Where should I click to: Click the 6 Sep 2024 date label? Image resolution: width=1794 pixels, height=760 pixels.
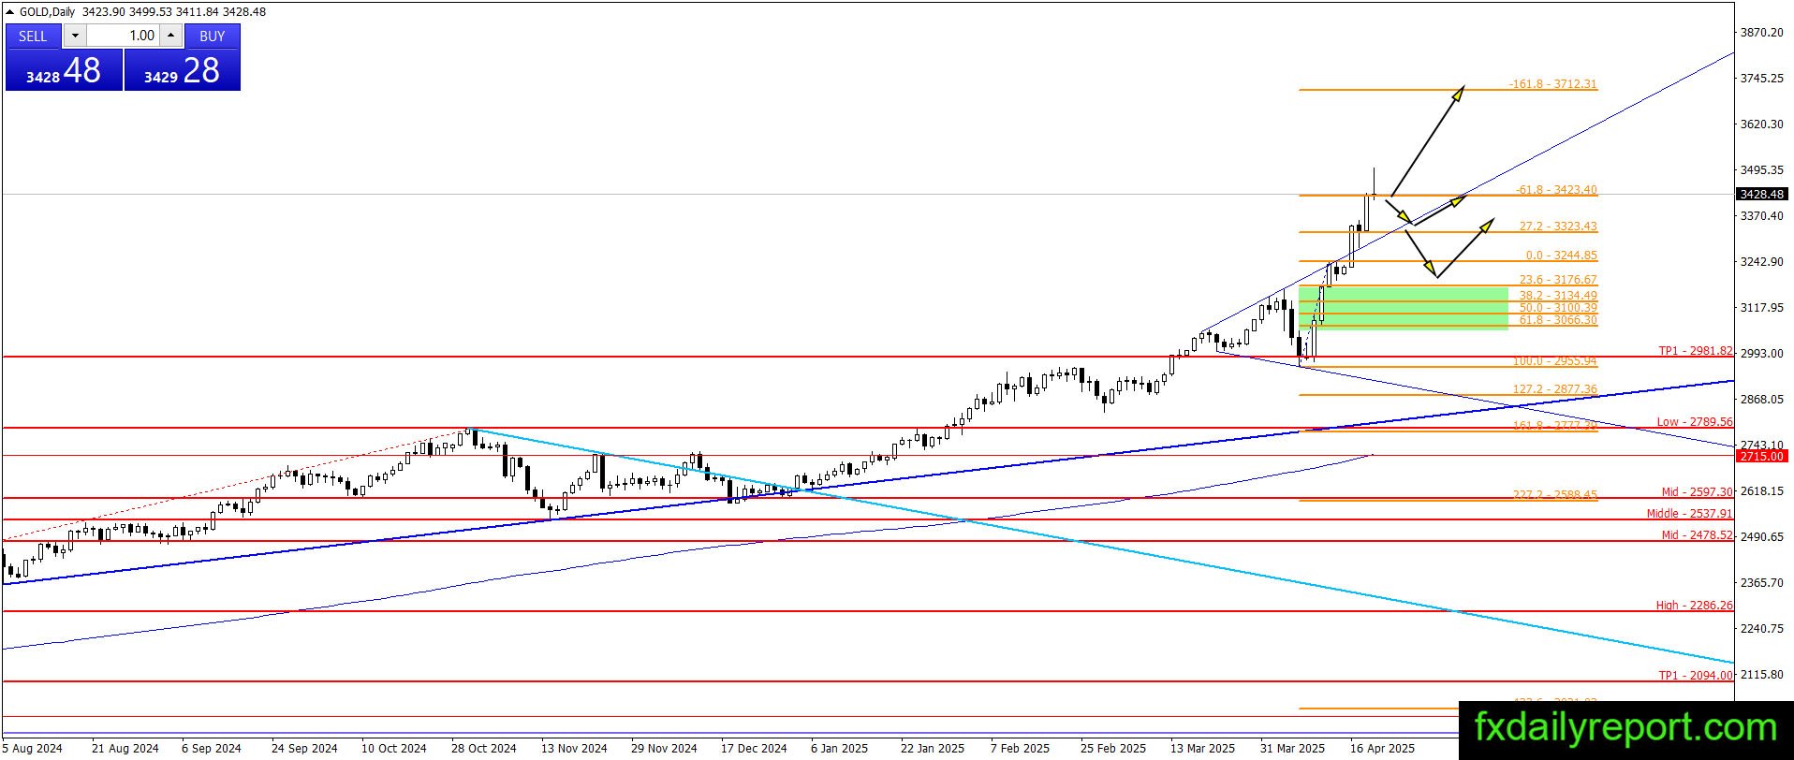click(212, 749)
